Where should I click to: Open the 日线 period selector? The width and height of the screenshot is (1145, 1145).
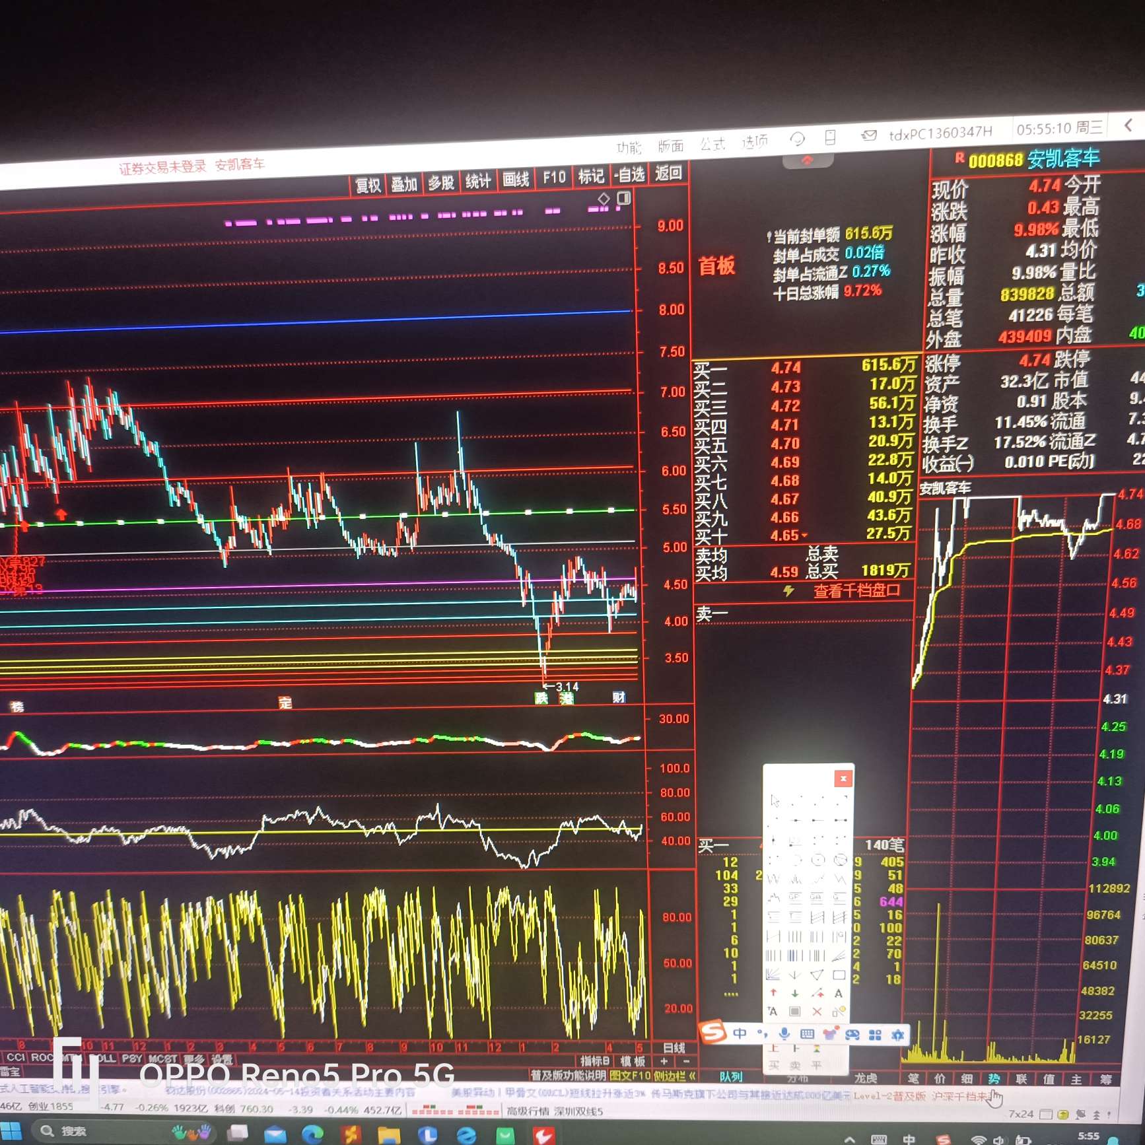674,1048
